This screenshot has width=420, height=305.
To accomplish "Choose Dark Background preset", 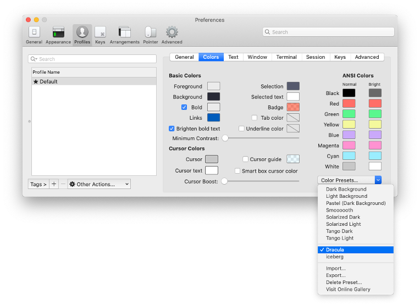I will (356, 189).
